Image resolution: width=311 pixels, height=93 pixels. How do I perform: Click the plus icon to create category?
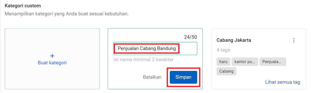coord(52,56)
